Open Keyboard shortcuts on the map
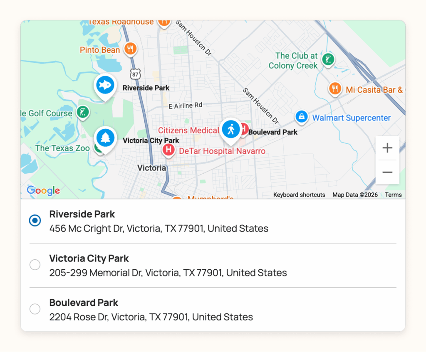Viewport: 426px width, 352px height. [299, 194]
